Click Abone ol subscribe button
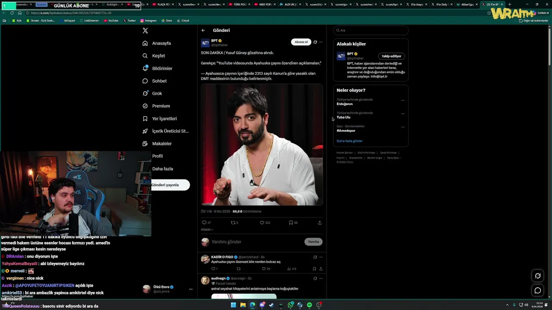 pyautogui.click(x=301, y=42)
